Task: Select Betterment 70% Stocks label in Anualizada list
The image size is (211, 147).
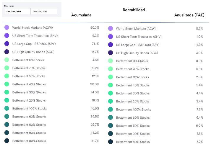Action: coord(133,69)
